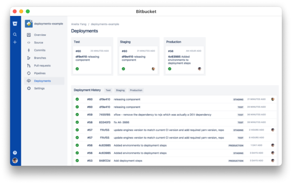
Task: Filter deployment history by Production
Action: tap(136, 90)
